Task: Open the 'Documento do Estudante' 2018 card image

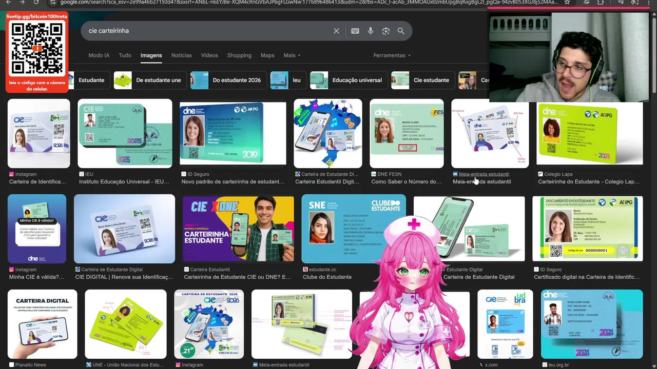Action: pos(588,229)
